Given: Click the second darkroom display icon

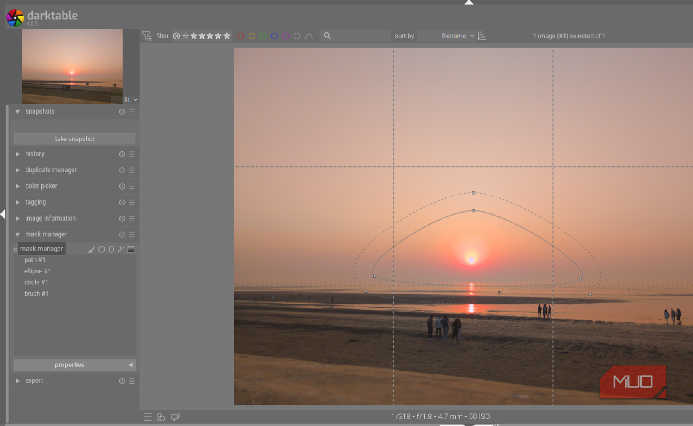Looking at the screenshot, I should click(x=175, y=417).
